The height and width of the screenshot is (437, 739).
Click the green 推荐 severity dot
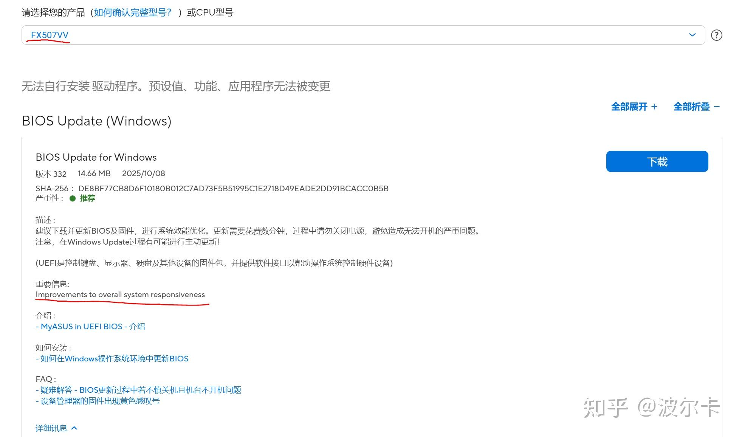[73, 198]
